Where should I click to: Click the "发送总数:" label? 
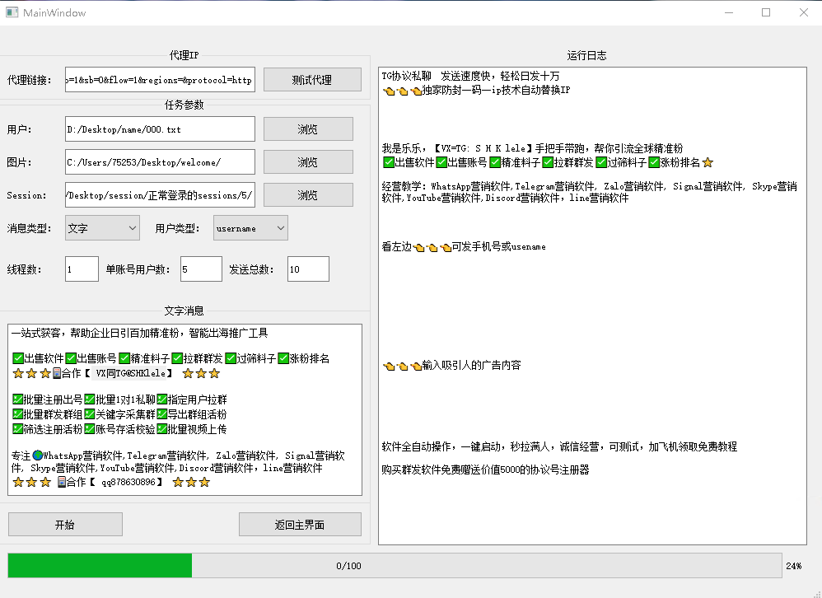tap(252, 269)
